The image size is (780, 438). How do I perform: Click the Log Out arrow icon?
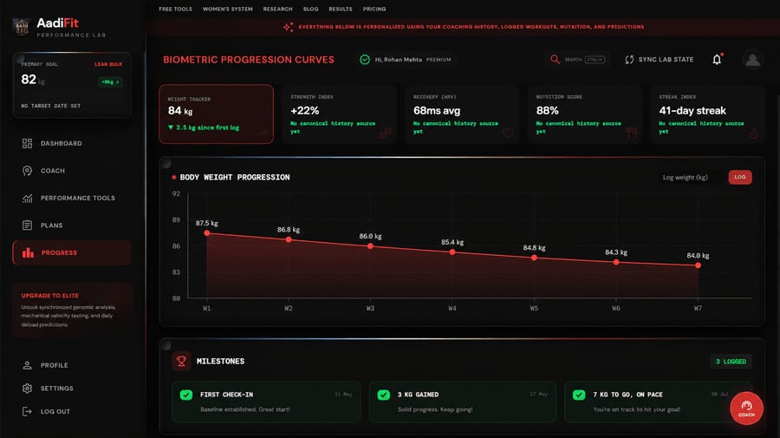point(28,412)
